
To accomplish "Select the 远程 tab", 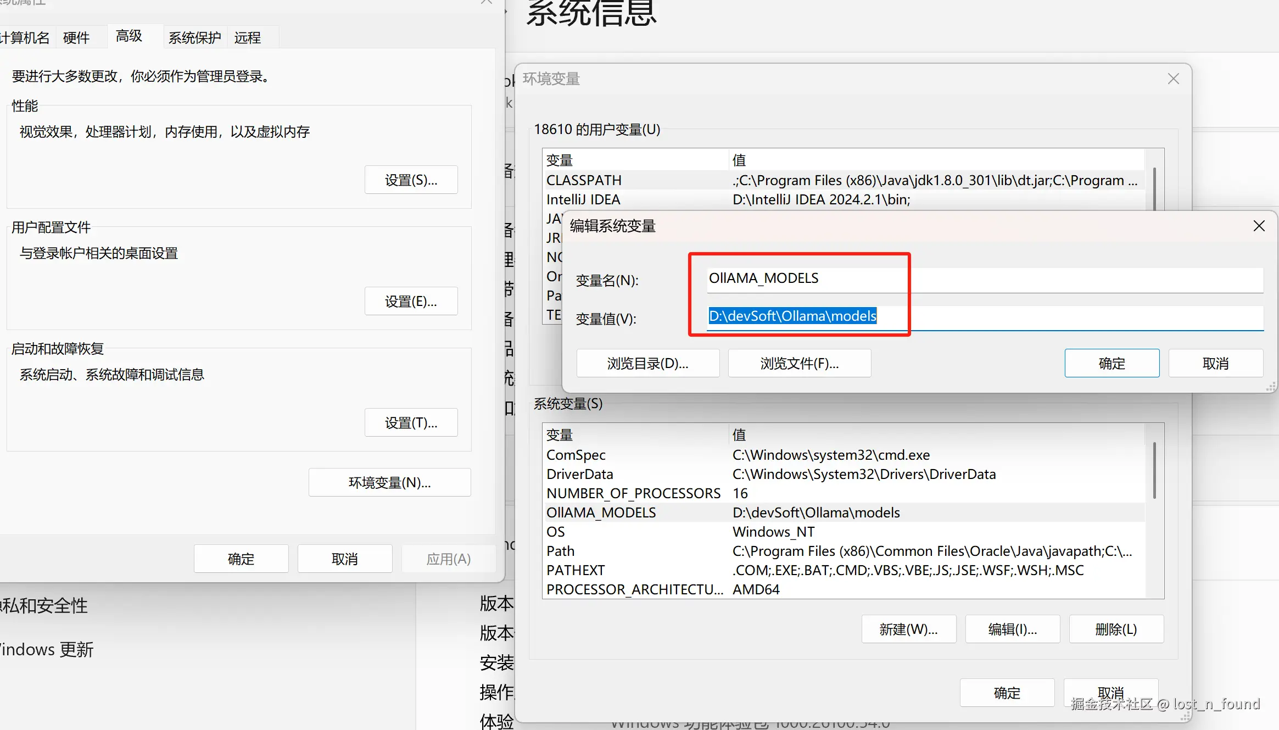I will [x=247, y=38].
